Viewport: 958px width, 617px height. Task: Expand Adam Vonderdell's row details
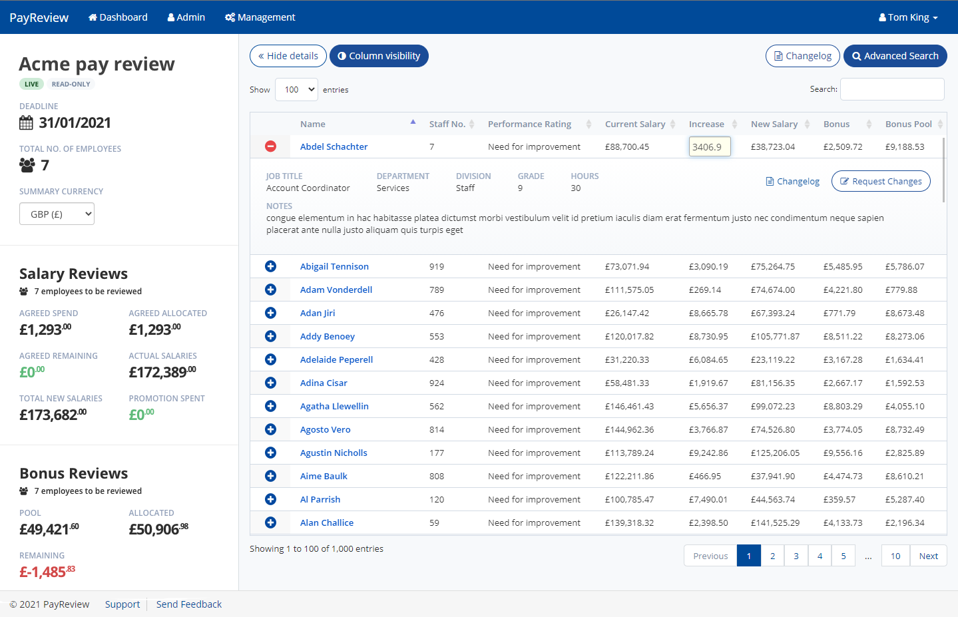pos(270,290)
